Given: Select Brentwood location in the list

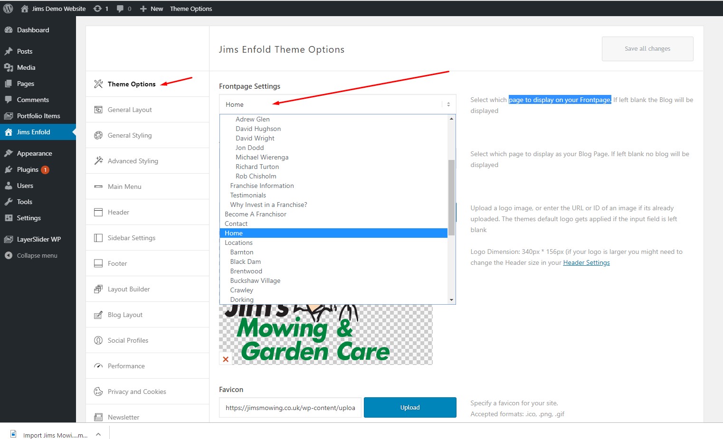Looking at the screenshot, I should [x=333, y=271].
